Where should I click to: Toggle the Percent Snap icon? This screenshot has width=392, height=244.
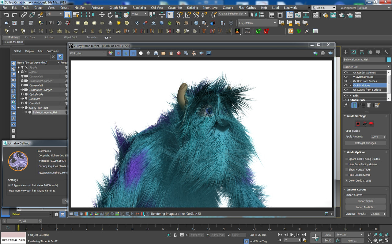(196, 15)
